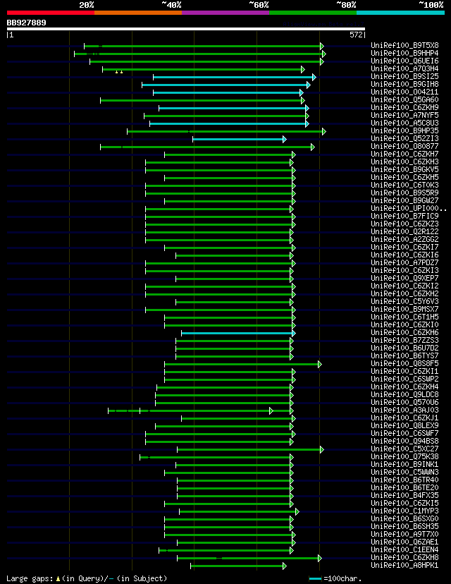Image resolution: width=451 pixels, height=584 pixels.
Task: Click the short cyan alignment bar for Q52ZI3
Action: (240, 139)
